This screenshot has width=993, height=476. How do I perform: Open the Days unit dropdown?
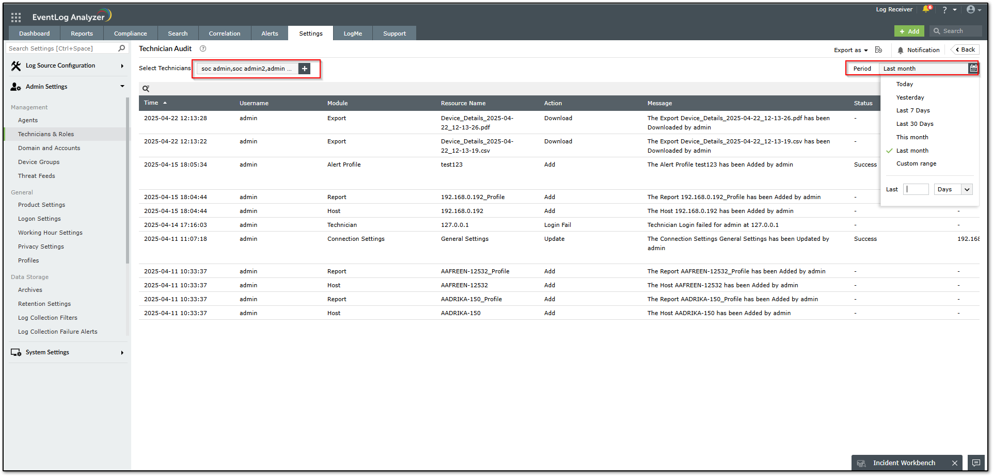[953, 189]
